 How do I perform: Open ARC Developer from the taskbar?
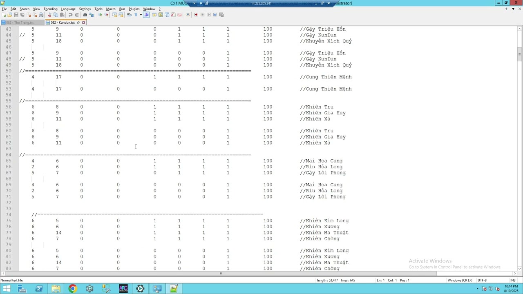pyautogui.click(x=123, y=289)
